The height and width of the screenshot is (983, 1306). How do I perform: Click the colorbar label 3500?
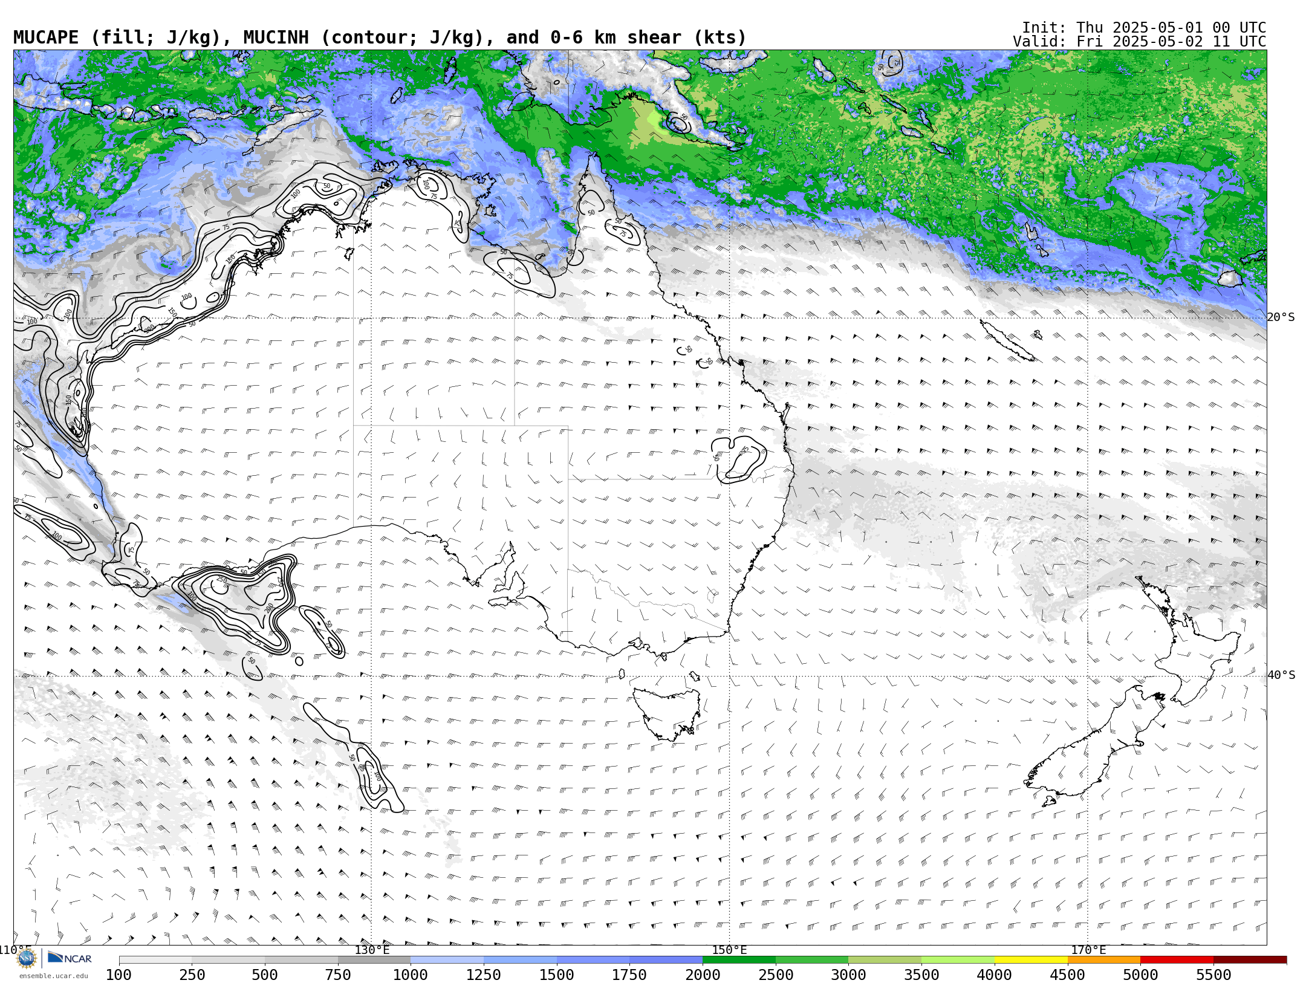(x=921, y=975)
